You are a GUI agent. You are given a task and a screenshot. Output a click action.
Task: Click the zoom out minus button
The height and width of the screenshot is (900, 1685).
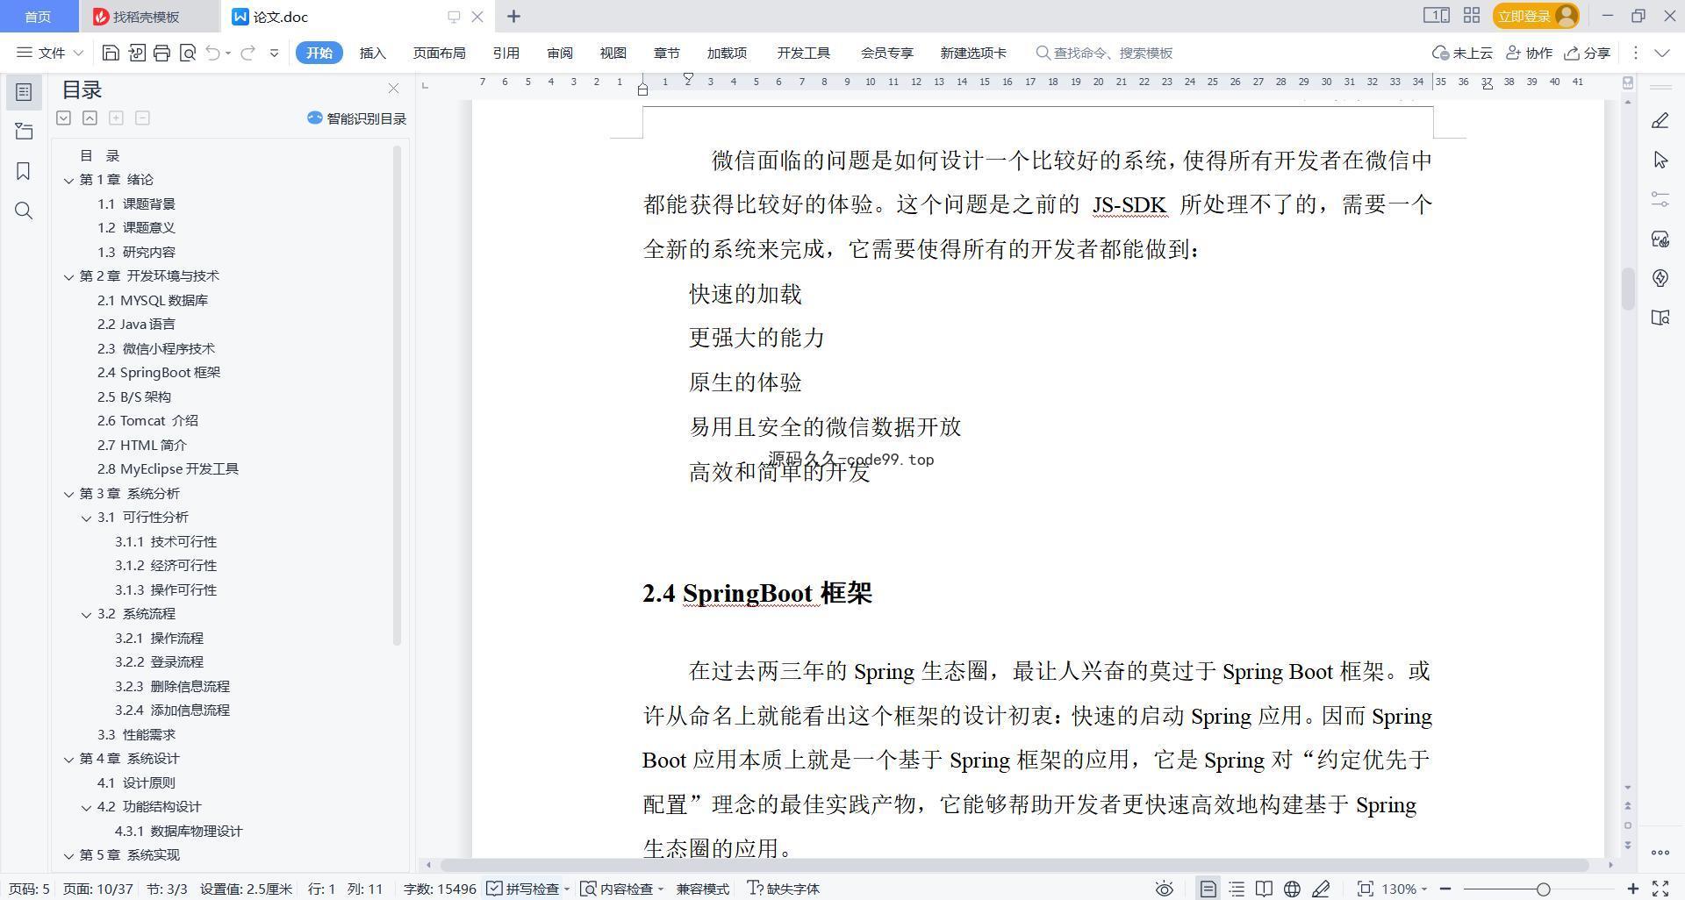coord(1445,889)
